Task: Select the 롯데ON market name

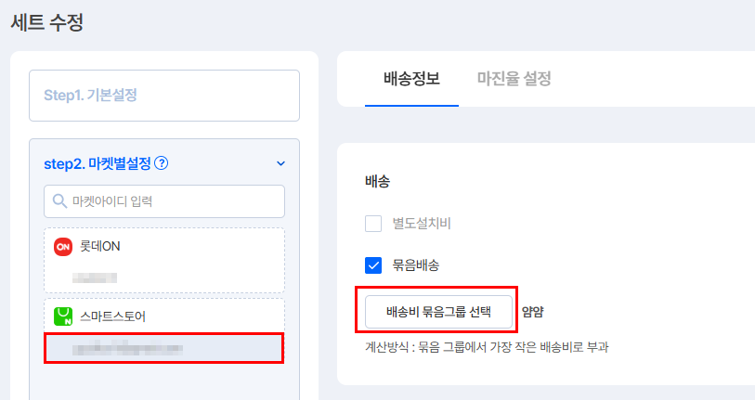Action: pos(100,246)
